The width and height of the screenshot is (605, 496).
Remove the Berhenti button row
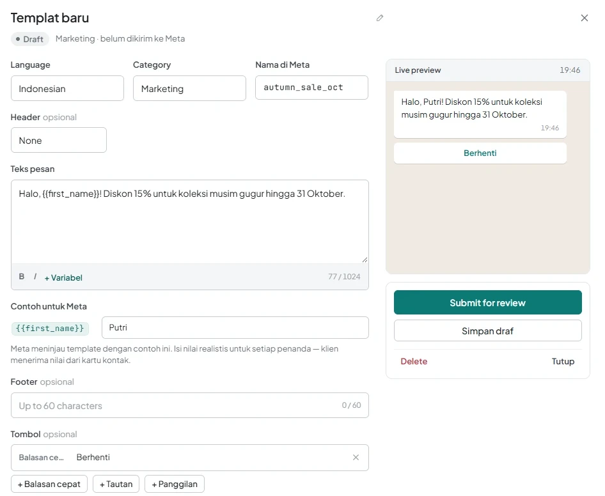click(x=356, y=458)
